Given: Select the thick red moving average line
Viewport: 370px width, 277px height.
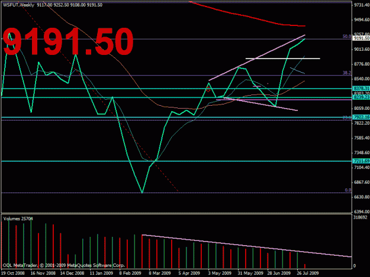Looking at the screenshot, I should (x=247, y=17).
